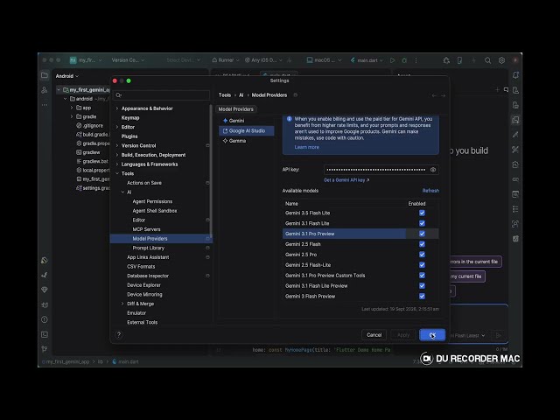Disable the Gemini 2.5 Flash model

(x=422, y=244)
